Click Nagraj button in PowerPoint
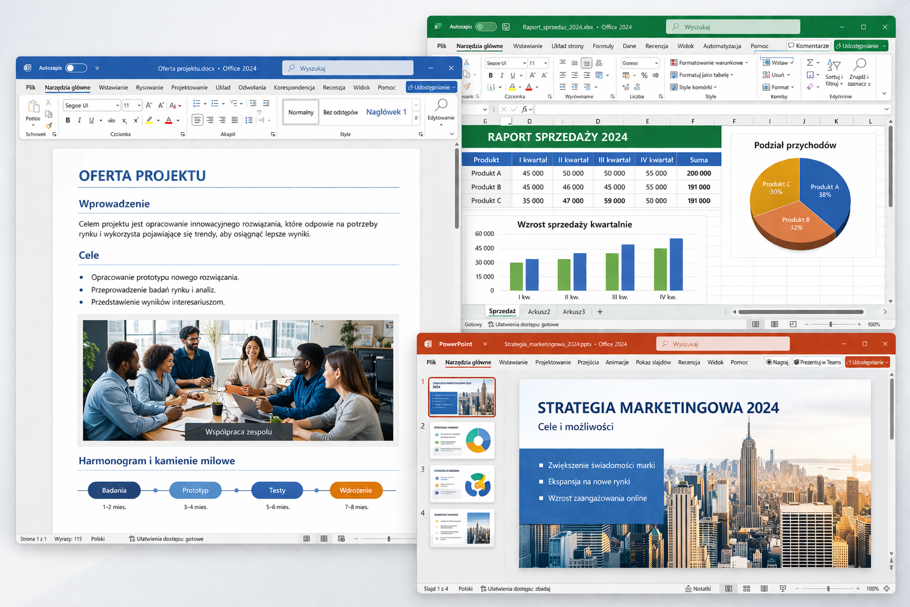 click(777, 362)
